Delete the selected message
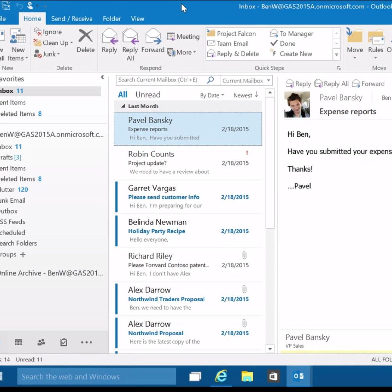392x392 pixels. click(x=86, y=41)
